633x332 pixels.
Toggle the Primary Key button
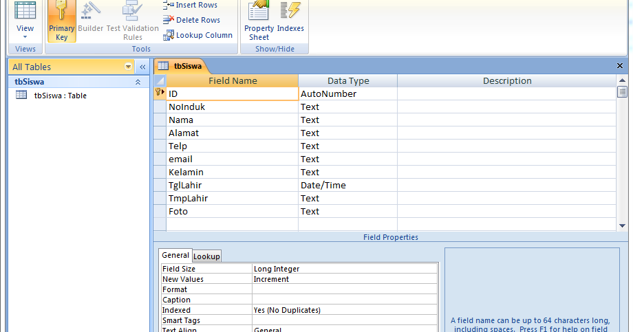(61, 21)
